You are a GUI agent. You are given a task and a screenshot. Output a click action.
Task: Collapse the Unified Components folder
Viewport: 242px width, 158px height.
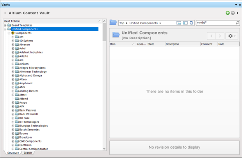tap(5, 29)
